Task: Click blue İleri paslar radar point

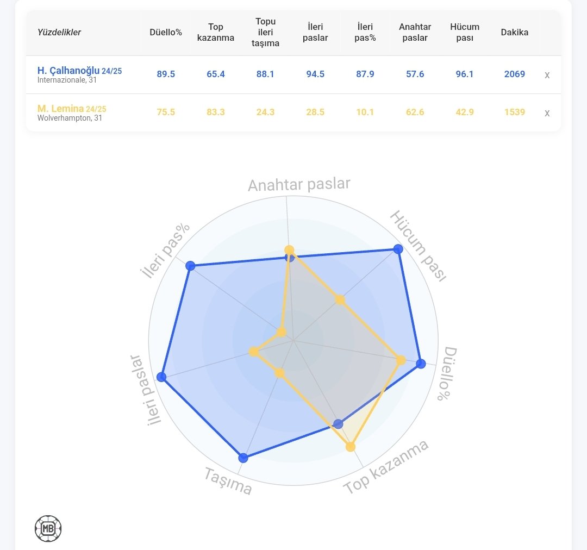Action: [x=161, y=377]
